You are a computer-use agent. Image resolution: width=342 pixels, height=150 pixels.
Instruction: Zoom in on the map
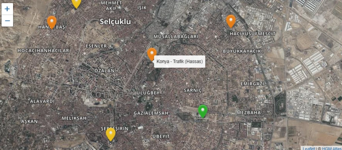pos(8,9)
